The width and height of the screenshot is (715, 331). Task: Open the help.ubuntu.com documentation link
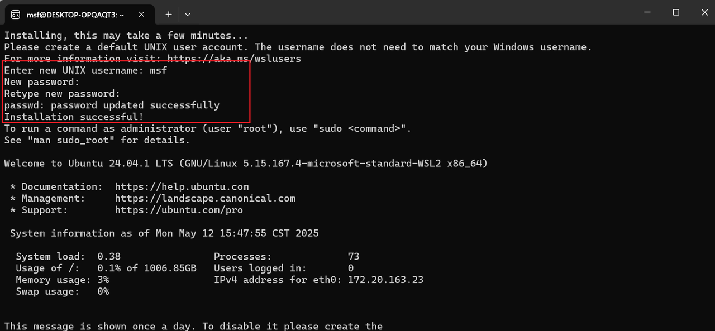(x=182, y=186)
